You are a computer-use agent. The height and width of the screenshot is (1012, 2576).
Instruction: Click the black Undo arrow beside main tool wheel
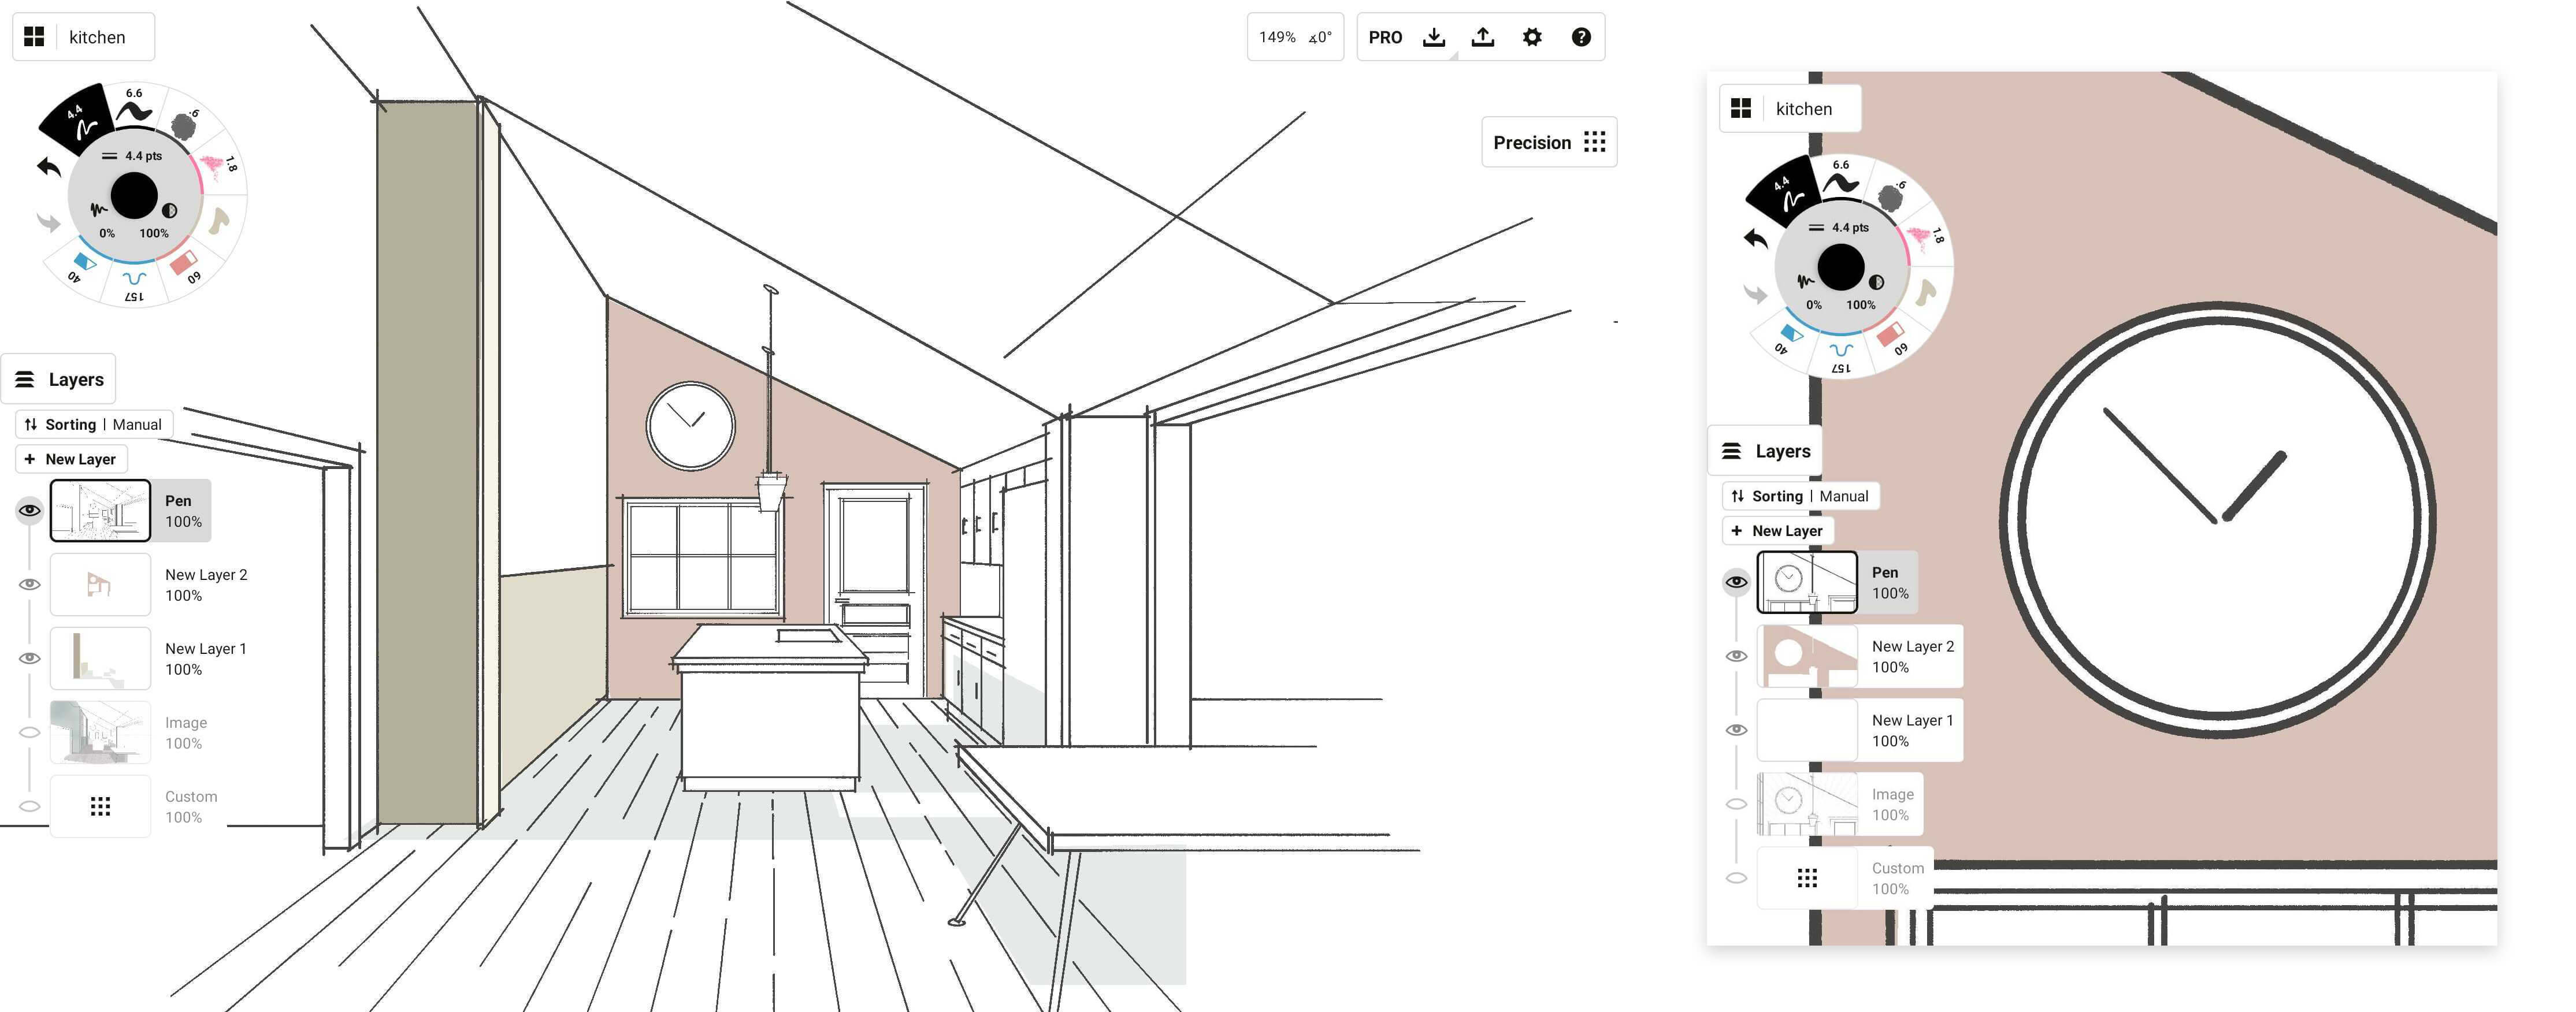point(49,167)
